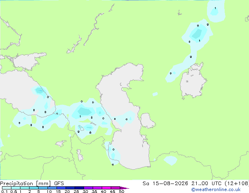Click the 5–10 mm legend swatch
Image resolution: width=249 pixels, height=193 pixels.
click(43, 188)
